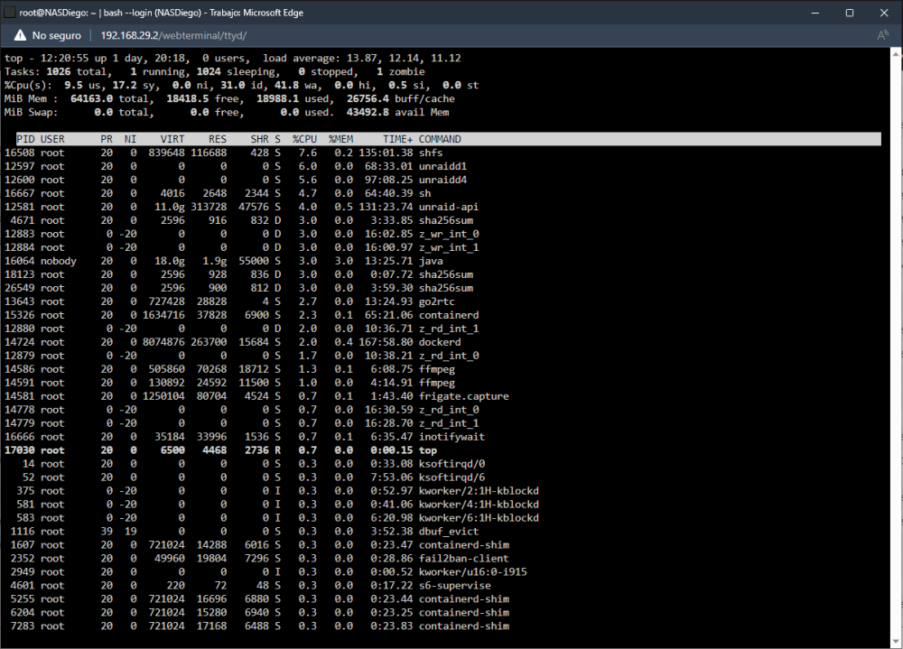Image resolution: width=903 pixels, height=649 pixels.
Task: Select kworker/4:1H-kblockd command
Action: coord(479,505)
